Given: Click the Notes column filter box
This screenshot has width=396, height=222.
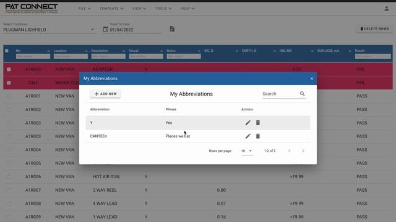Looking at the screenshot, I should [x=184, y=56].
